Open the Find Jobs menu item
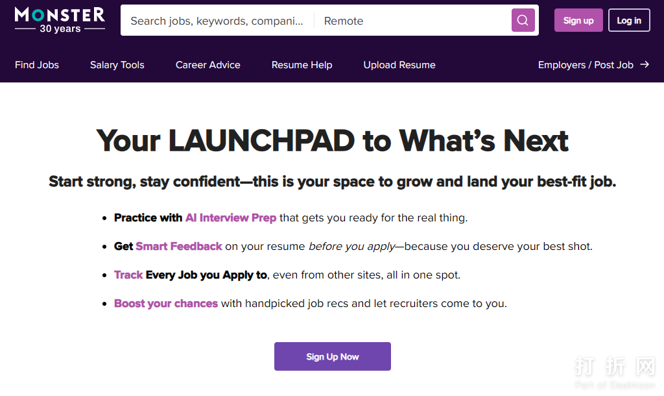The width and height of the screenshot is (664, 396). [x=37, y=65]
